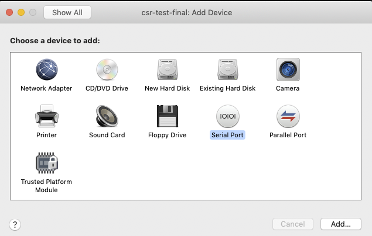
Task: Click the Trusted Platform Module text label
Action: click(x=46, y=186)
